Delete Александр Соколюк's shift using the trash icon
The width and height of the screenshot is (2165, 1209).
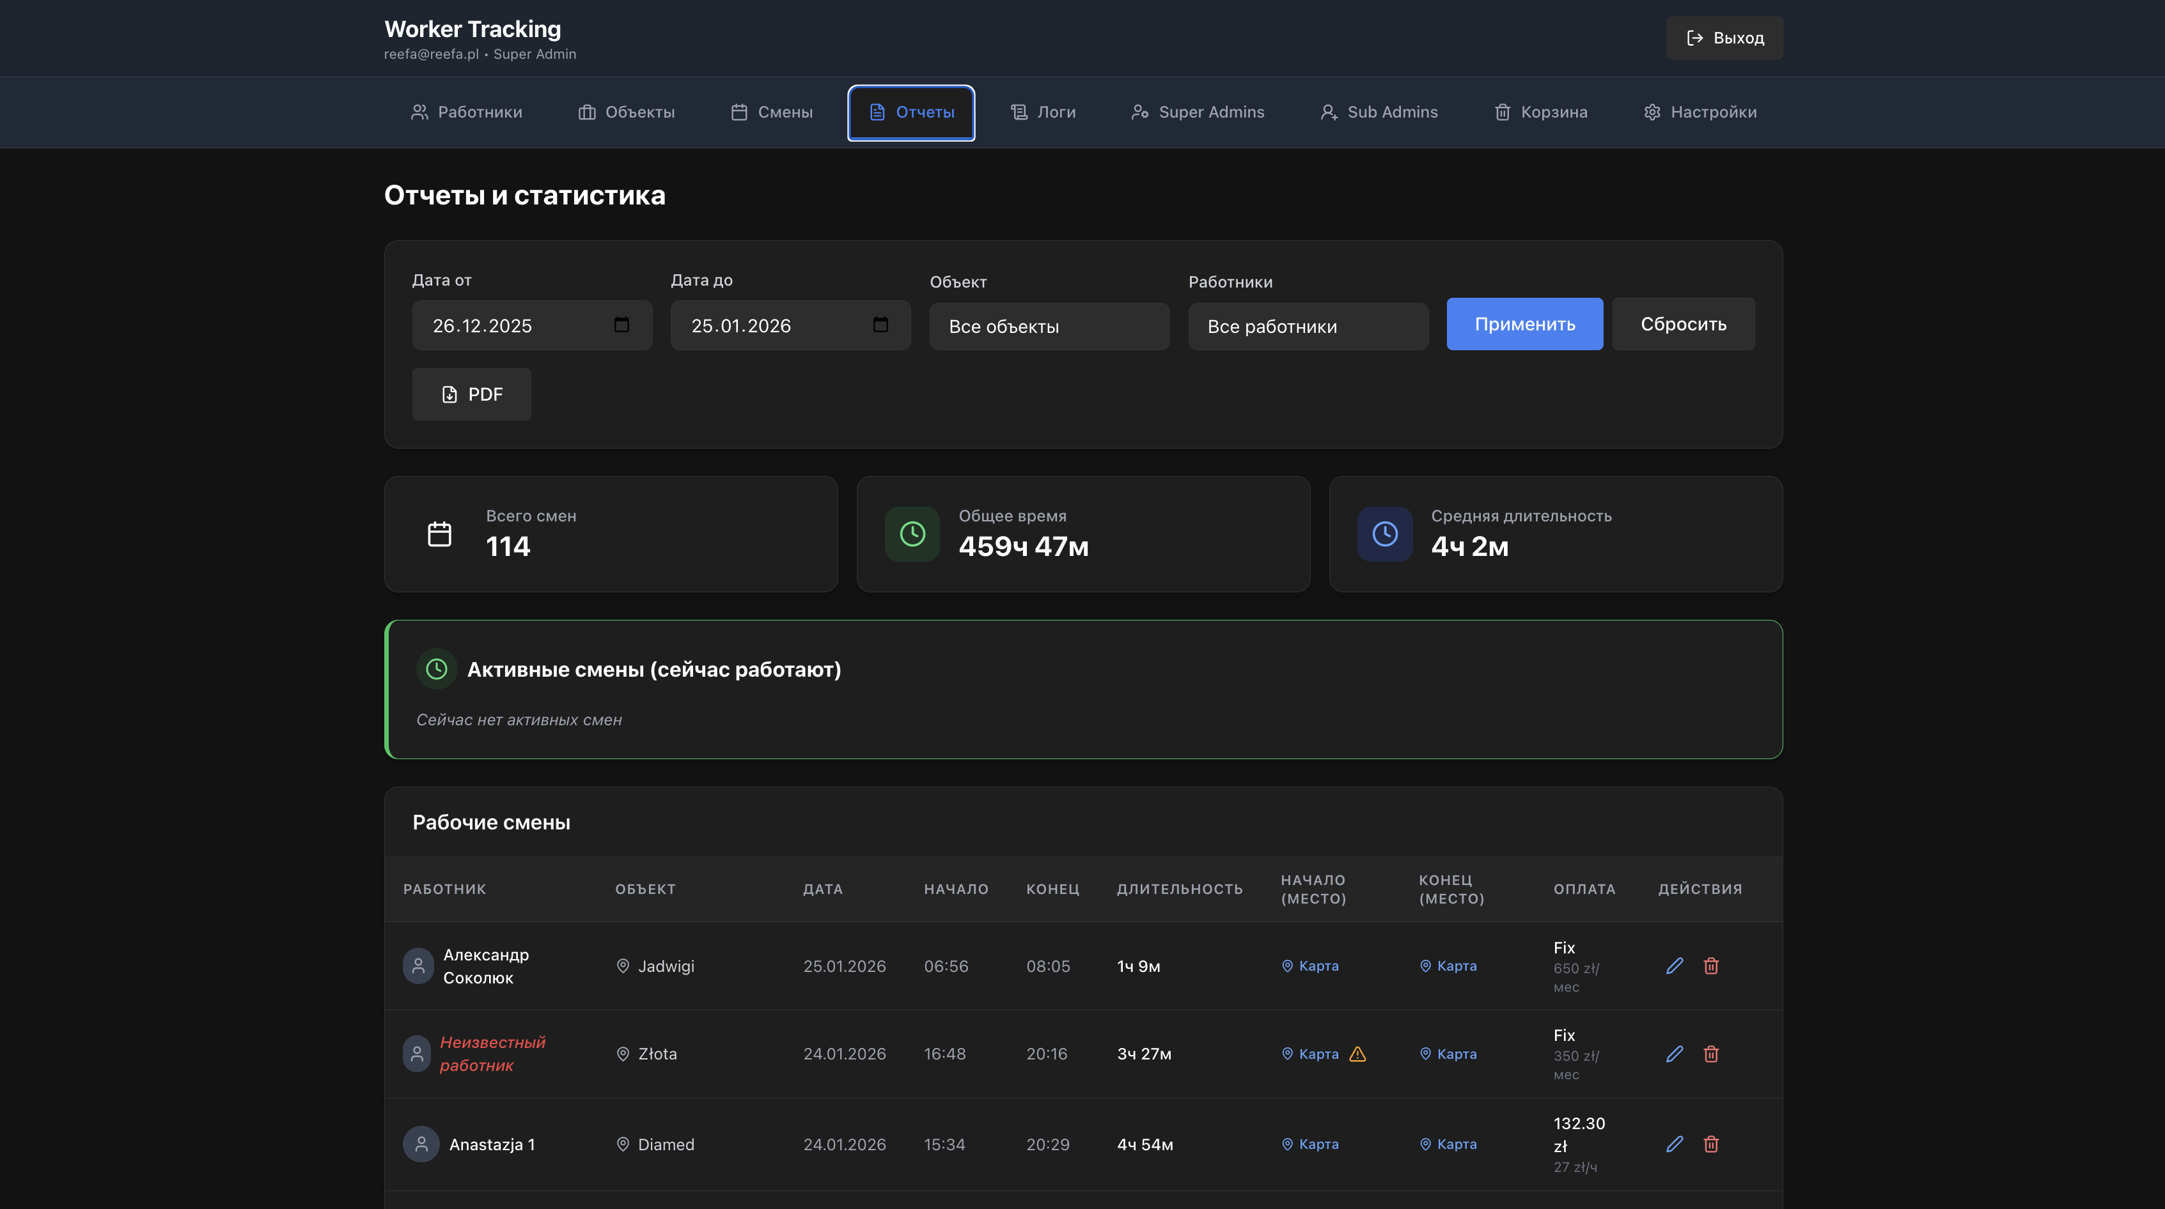tap(1710, 966)
